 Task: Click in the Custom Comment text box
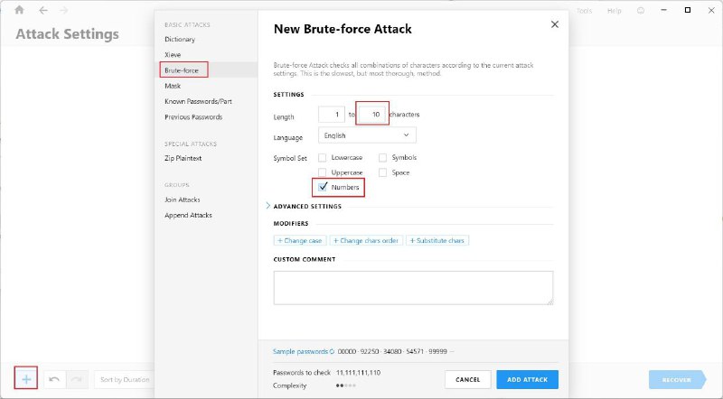pos(413,288)
